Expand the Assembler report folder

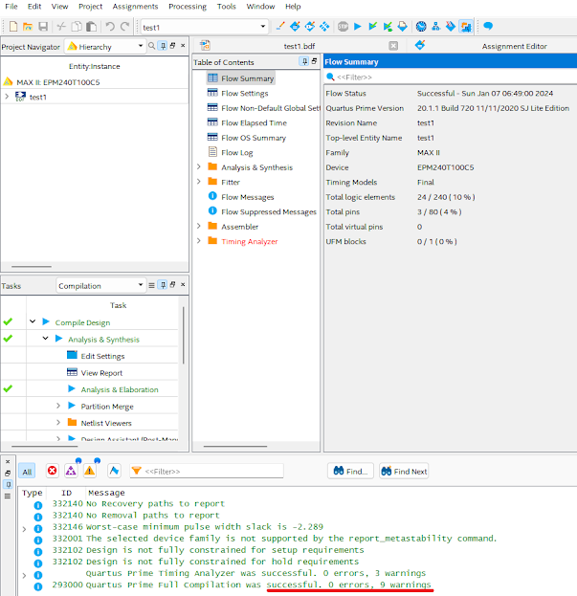point(199,226)
